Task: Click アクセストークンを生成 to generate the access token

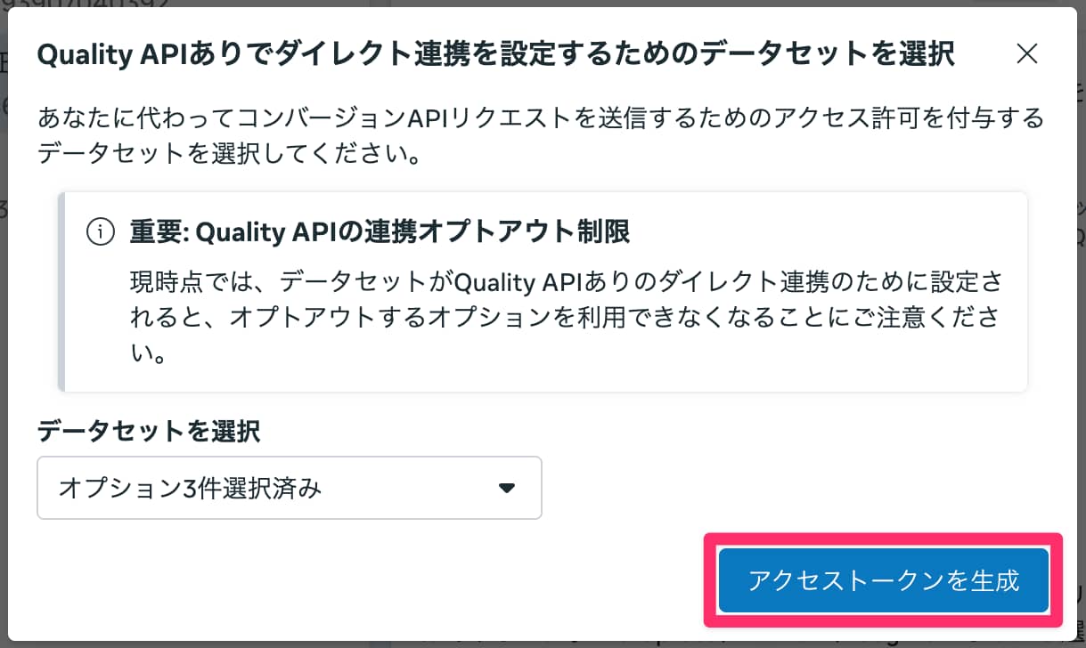Action: click(881, 579)
